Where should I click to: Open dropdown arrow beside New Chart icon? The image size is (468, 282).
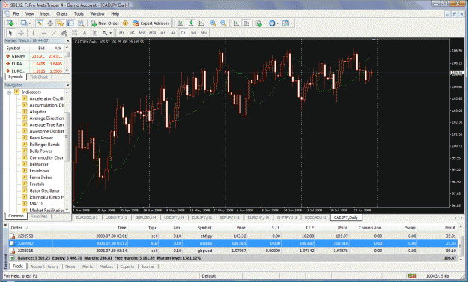16,23
